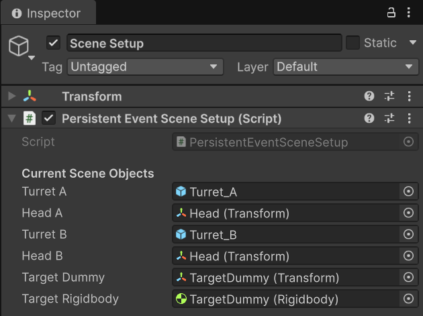
Task: Open the Static flags dropdown arrow
Action: pyautogui.click(x=412, y=43)
